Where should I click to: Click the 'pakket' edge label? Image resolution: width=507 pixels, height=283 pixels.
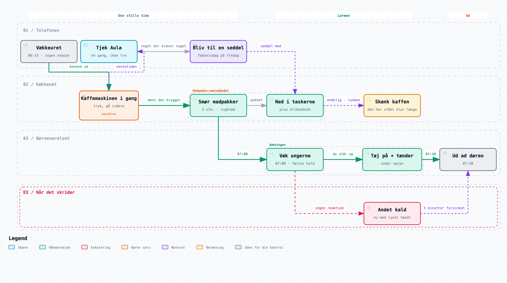point(257,100)
